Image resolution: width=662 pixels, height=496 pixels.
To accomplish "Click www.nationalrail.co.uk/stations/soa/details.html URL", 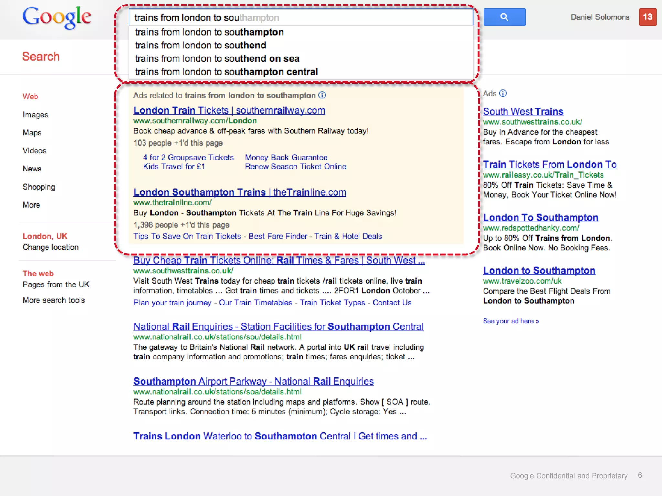I will pyautogui.click(x=217, y=392).
